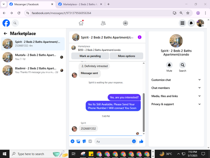Open the account profile picture menu
This screenshot has width=210, height=158.
[x=200, y=23]
